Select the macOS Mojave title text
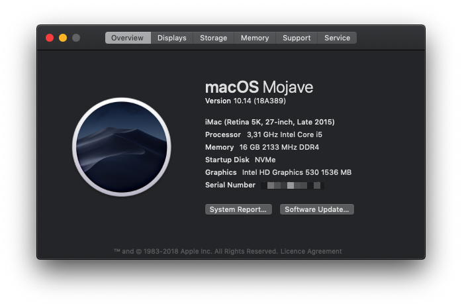This screenshot has width=462, height=308. click(x=259, y=87)
